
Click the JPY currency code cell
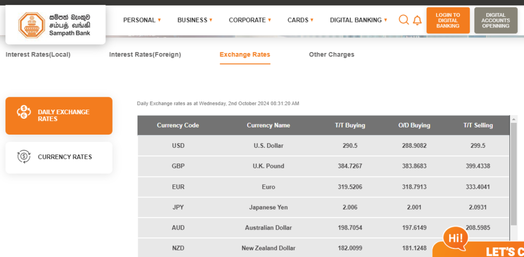pos(178,208)
